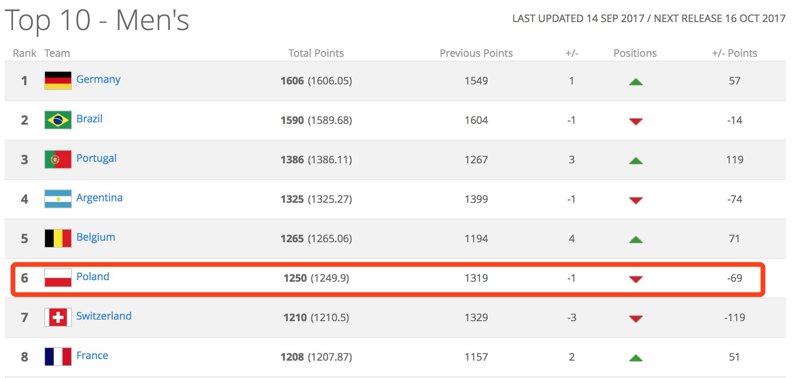The height and width of the screenshot is (378, 800).
Task: Open the Argentina team link
Action: tap(99, 198)
